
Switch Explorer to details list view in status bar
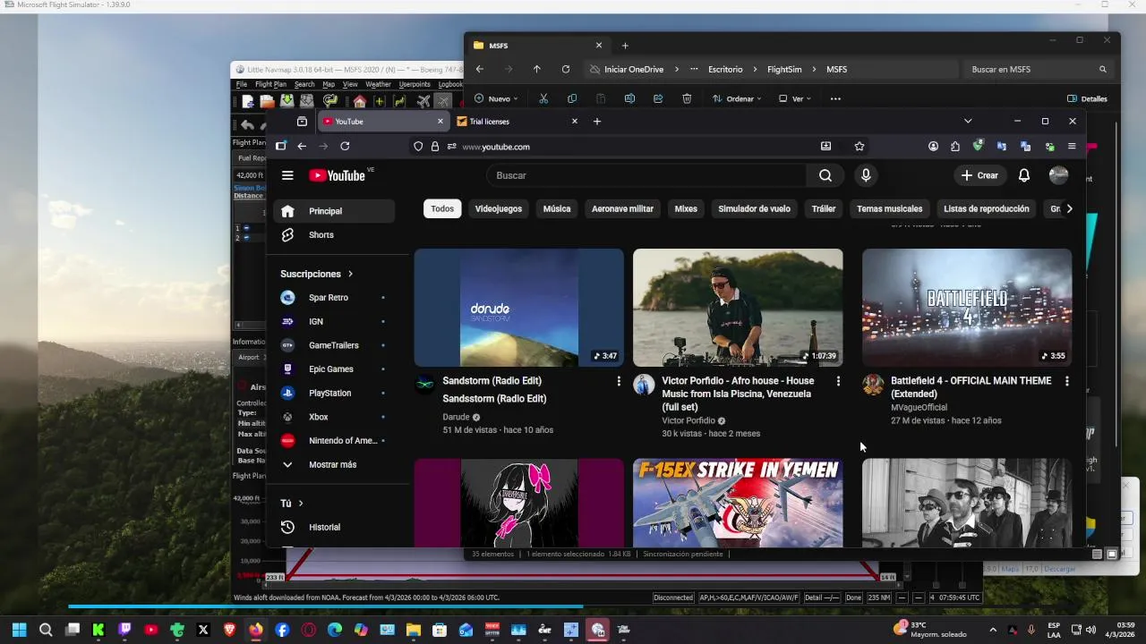coord(1097,554)
